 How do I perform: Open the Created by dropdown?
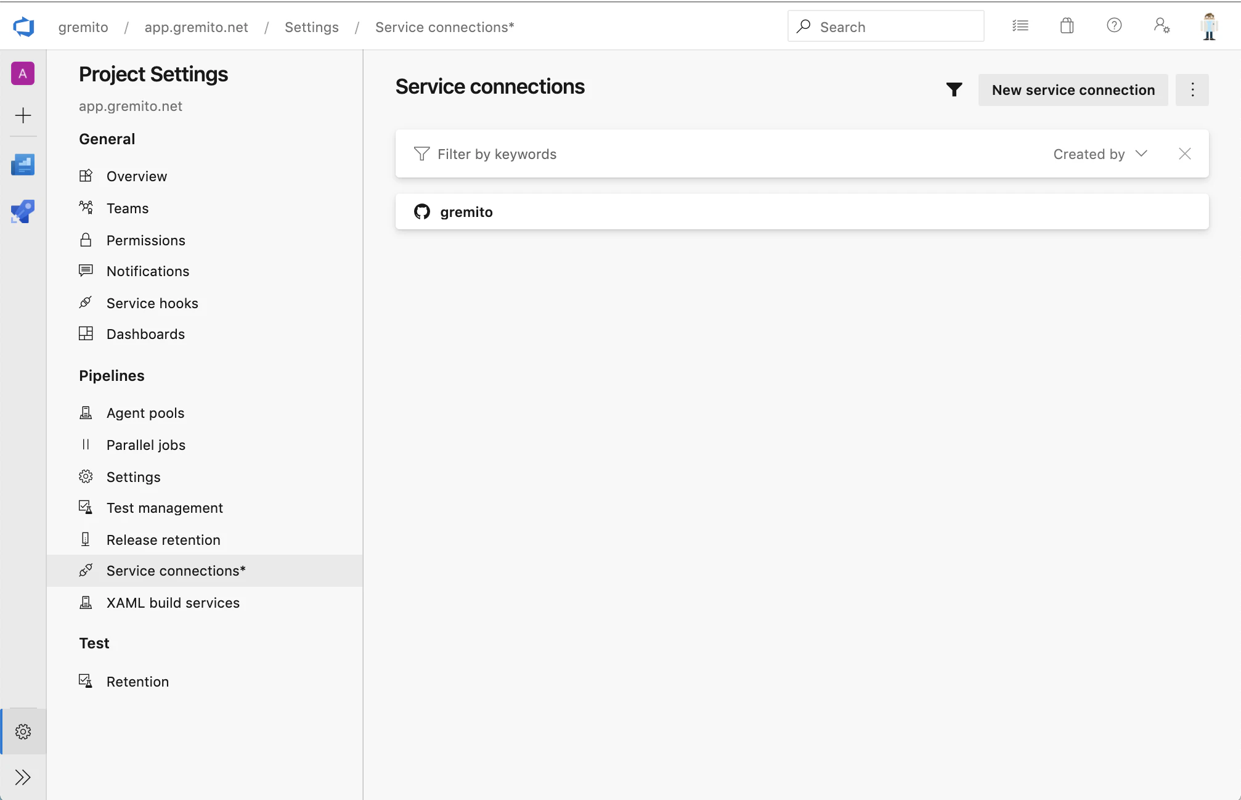[x=1101, y=154]
